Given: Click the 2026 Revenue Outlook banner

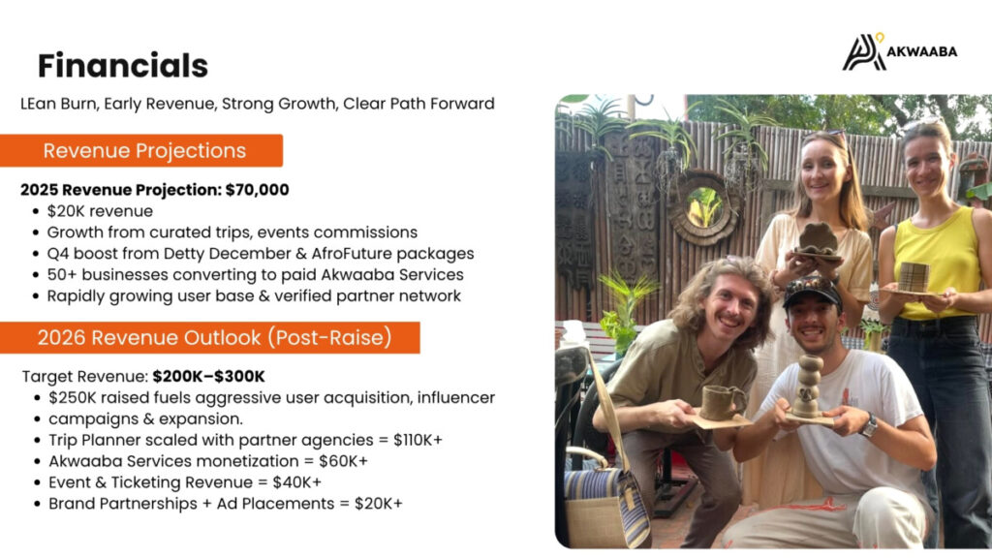Looking at the screenshot, I should click(x=209, y=337).
